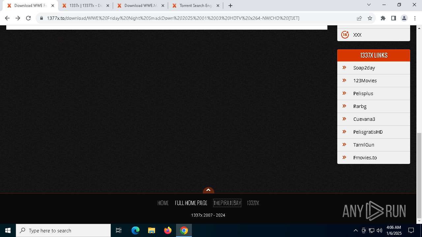Image resolution: width=422 pixels, height=237 pixels.
Task: Go forward in browser history
Action: click(18, 18)
